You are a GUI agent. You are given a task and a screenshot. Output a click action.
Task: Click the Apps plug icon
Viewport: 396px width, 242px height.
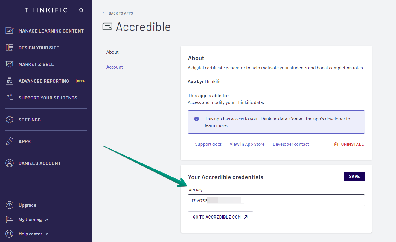(10, 141)
